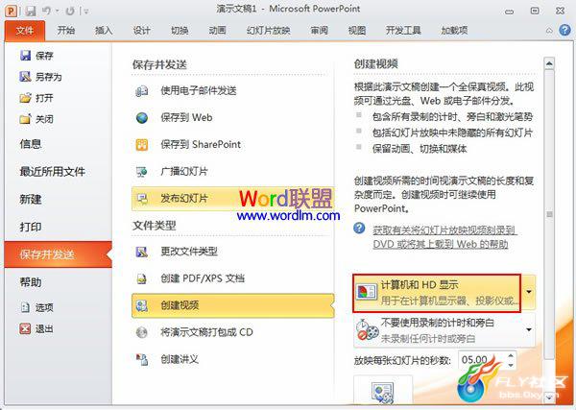
Task: Switch to the 审阅 ribbon tab
Action: 319,30
